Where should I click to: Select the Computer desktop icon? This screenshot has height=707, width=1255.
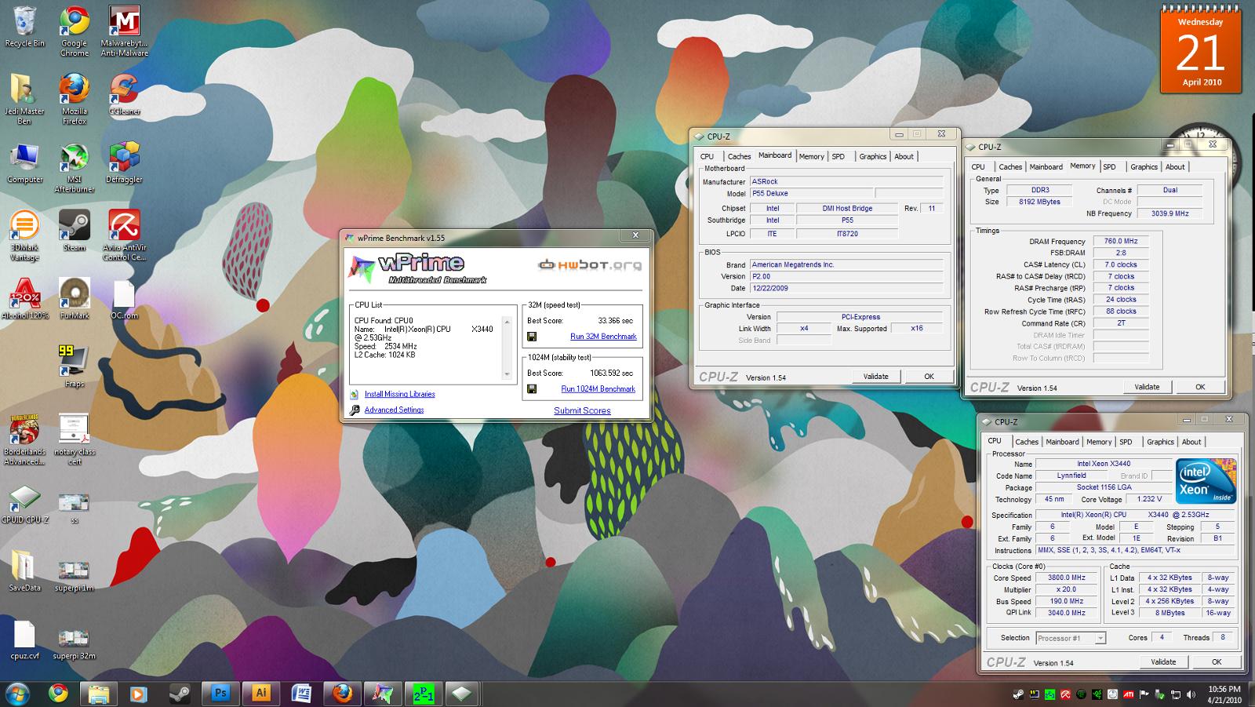coord(25,164)
